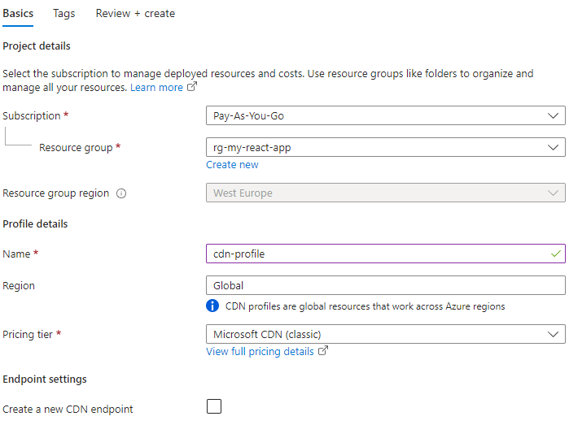This screenshot has height=425, width=569.
Task: Click the disabled West Europe region dropdown
Action: (385, 193)
